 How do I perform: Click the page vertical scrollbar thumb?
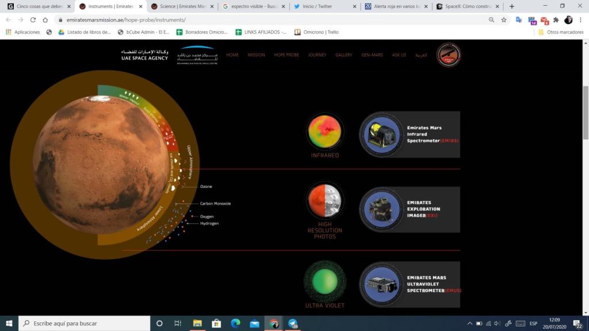pos(586,113)
